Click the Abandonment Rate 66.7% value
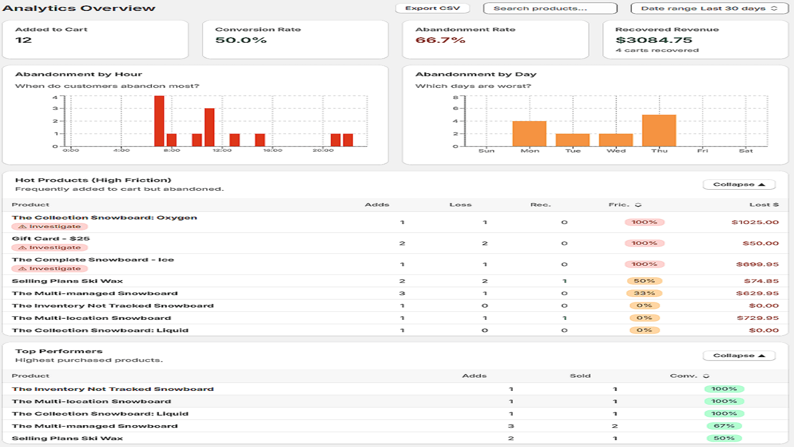The image size is (794, 447). [x=440, y=40]
